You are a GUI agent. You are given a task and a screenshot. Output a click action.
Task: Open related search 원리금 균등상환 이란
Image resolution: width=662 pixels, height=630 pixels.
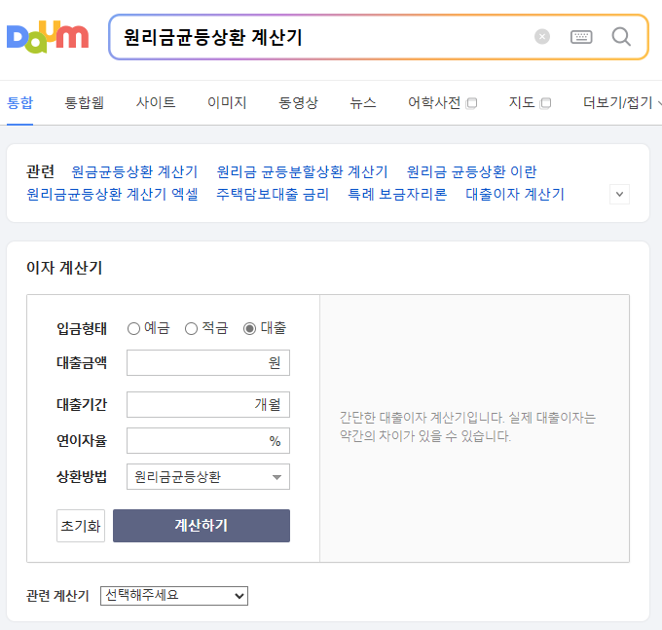tap(471, 171)
